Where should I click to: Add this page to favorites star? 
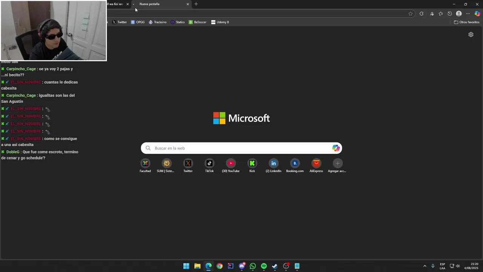point(411,14)
